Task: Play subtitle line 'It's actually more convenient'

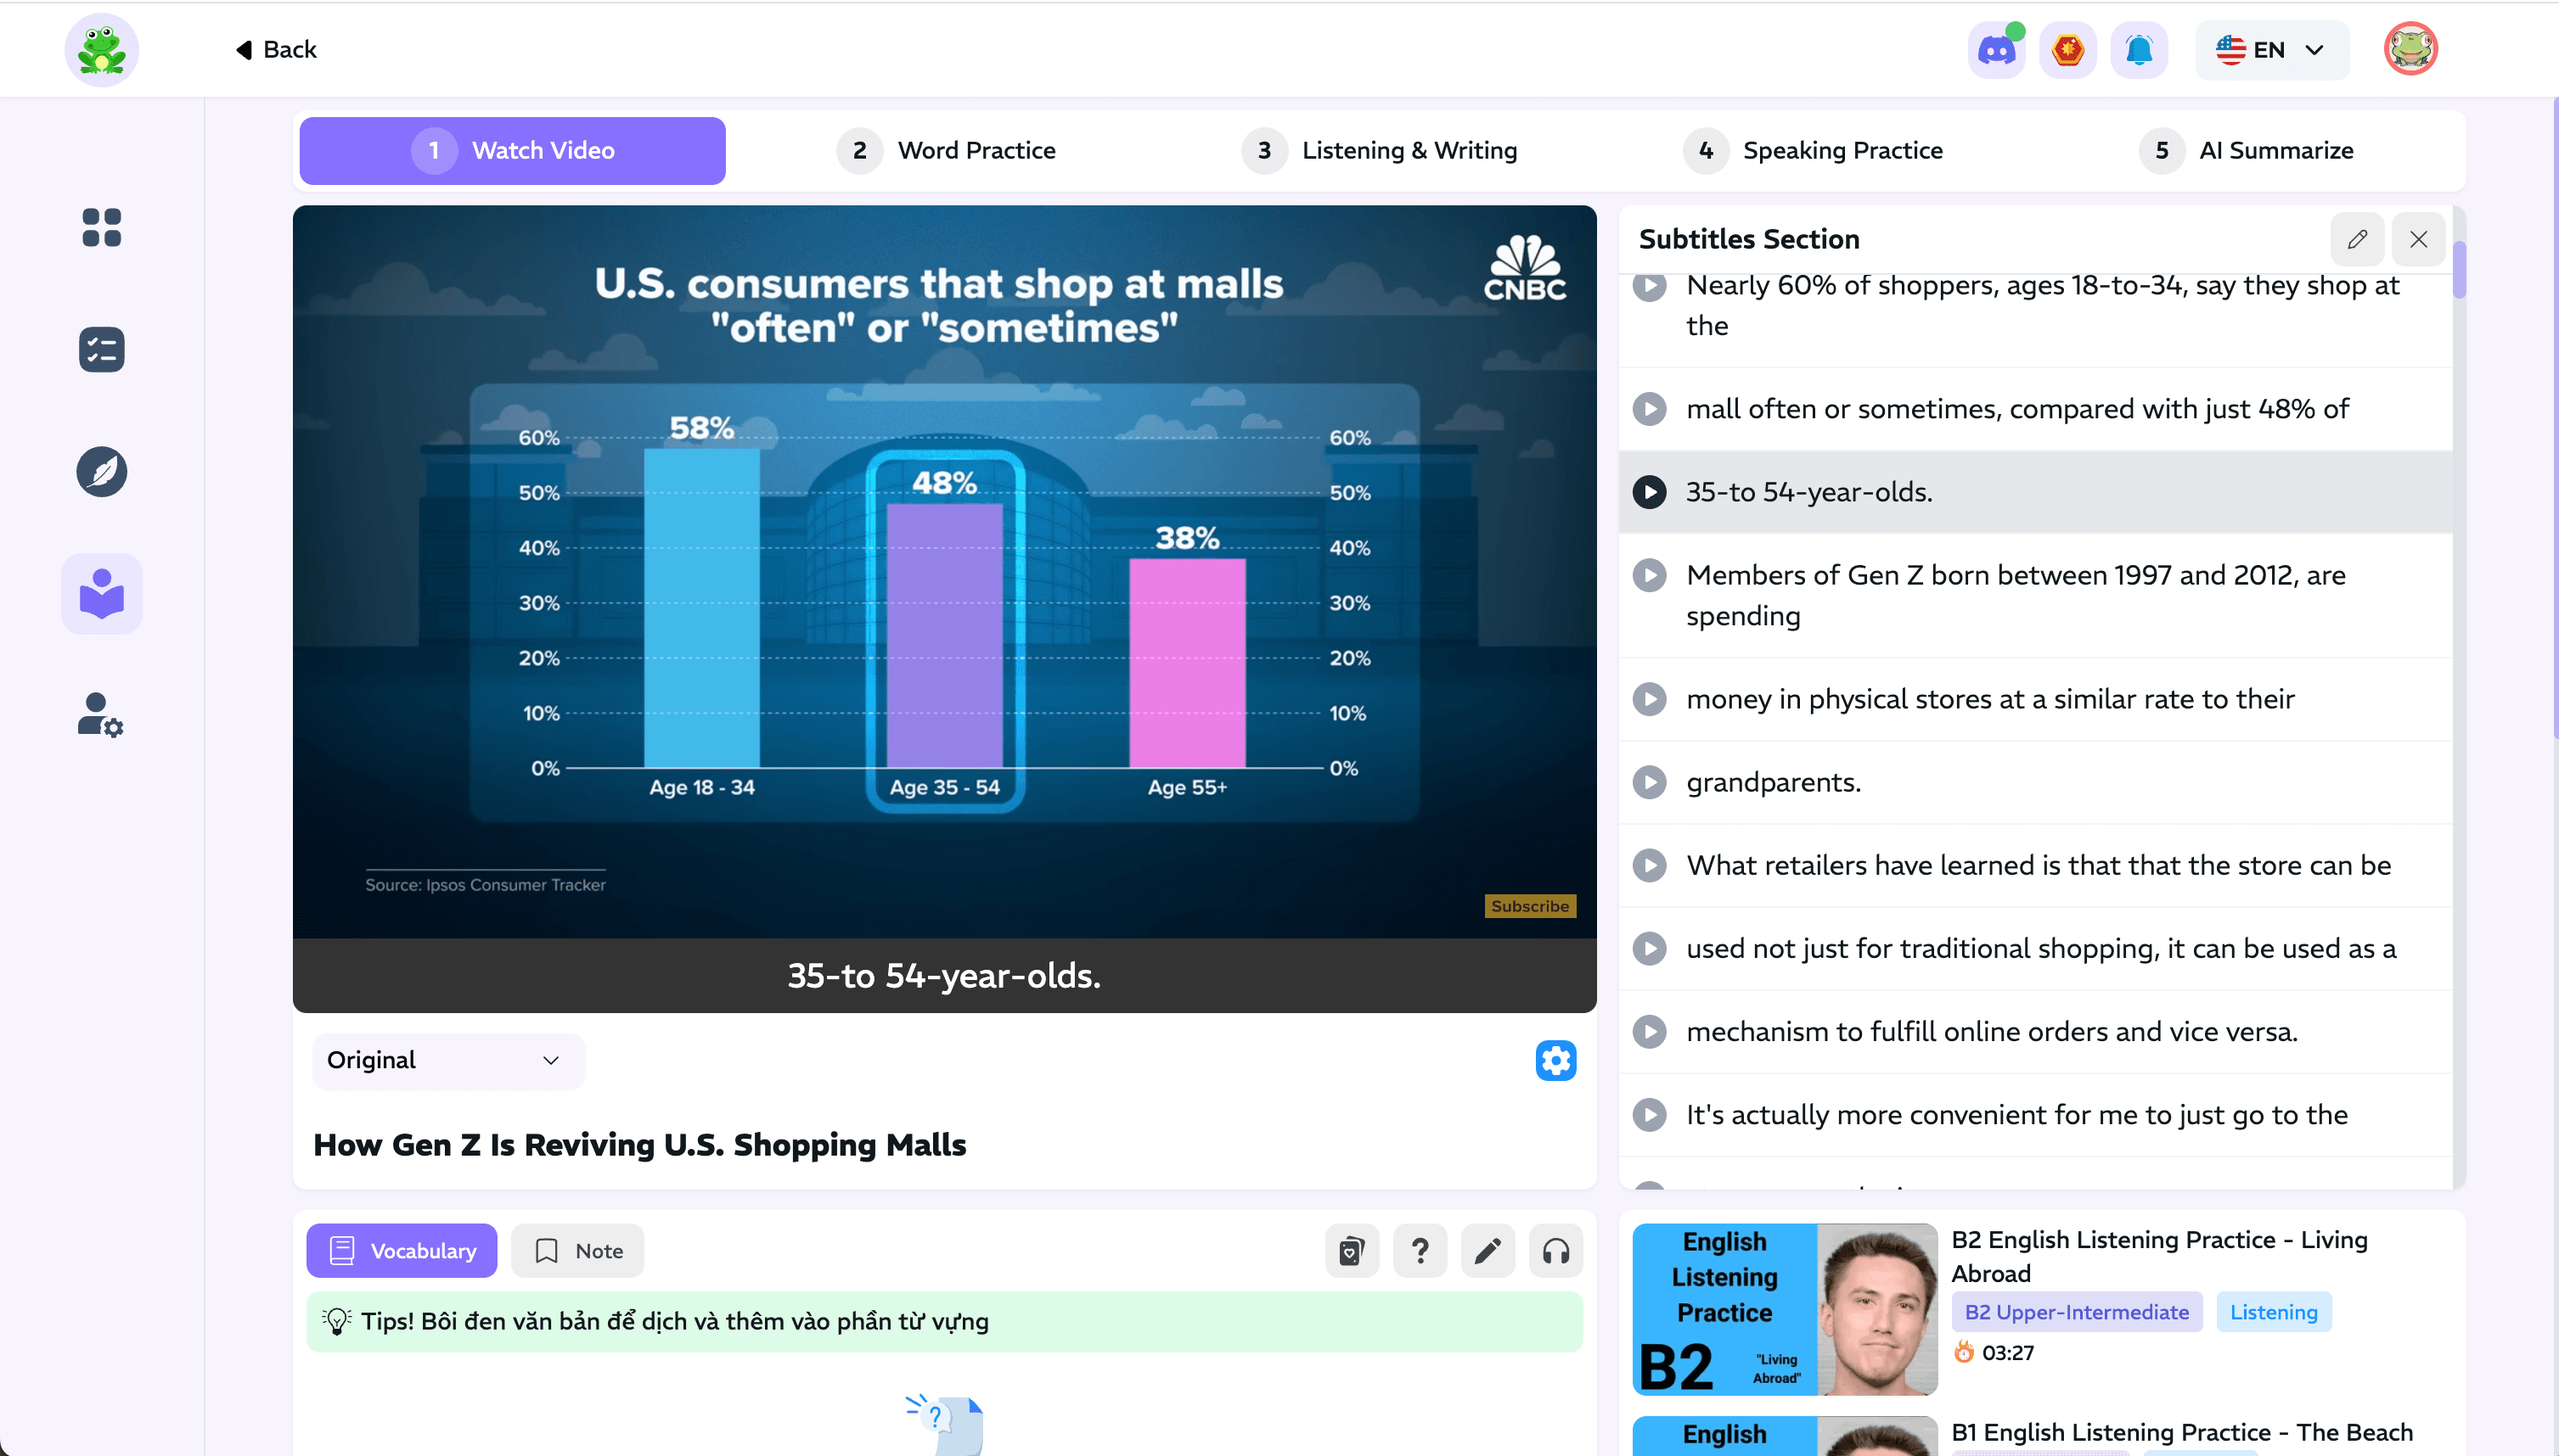Action: coord(1650,1114)
